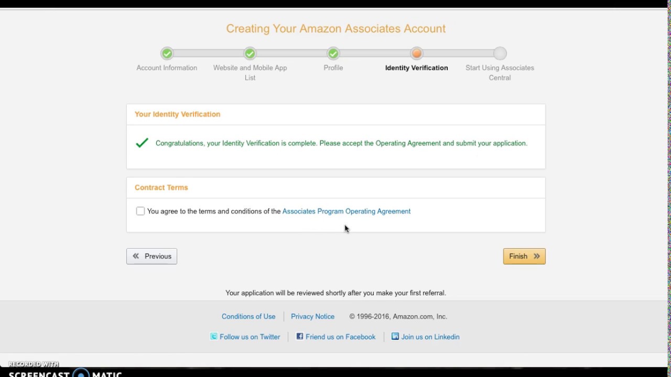Click the green verification complete checkmark

pyautogui.click(x=142, y=143)
